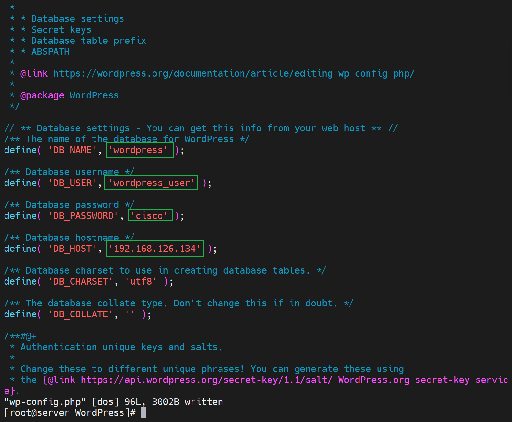Screen dimensions: 512x422
Task: Click the 'DB_CHARSET' constant string
Action: [x=80, y=282]
